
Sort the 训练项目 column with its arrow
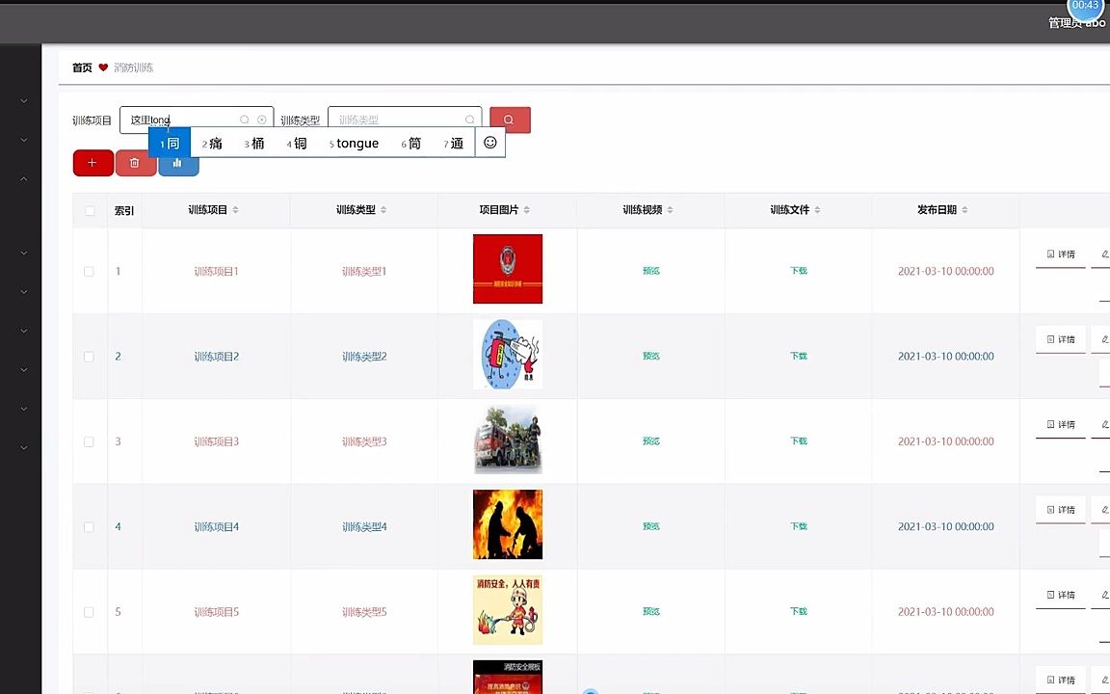[235, 210]
